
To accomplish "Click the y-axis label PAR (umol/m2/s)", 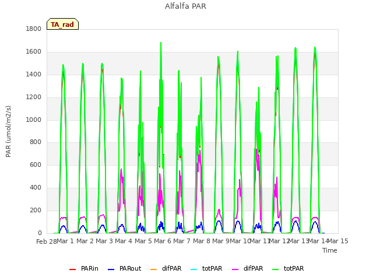I will click(8, 131).
